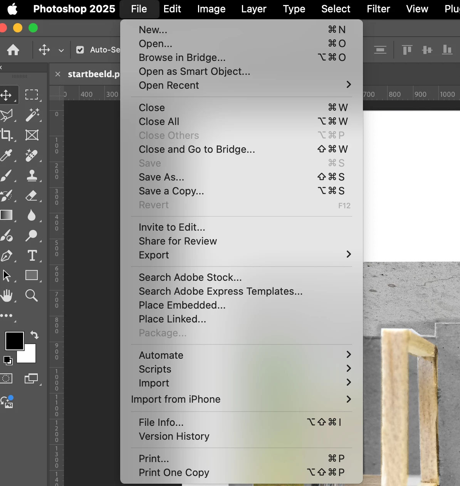Change the screen mode
Image resolution: width=460 pixels, height=486 pixels.
click(32, 378)
